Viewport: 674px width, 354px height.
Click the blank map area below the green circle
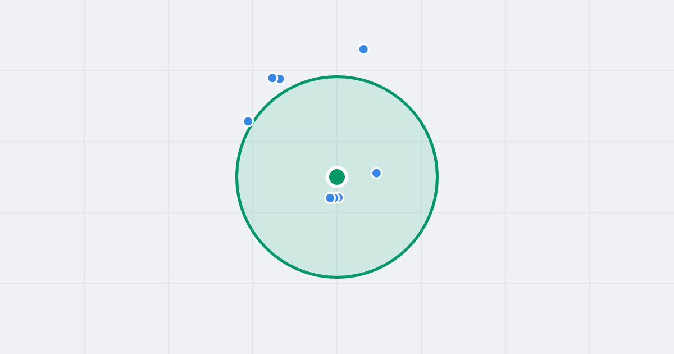click(x=337, y=317)
